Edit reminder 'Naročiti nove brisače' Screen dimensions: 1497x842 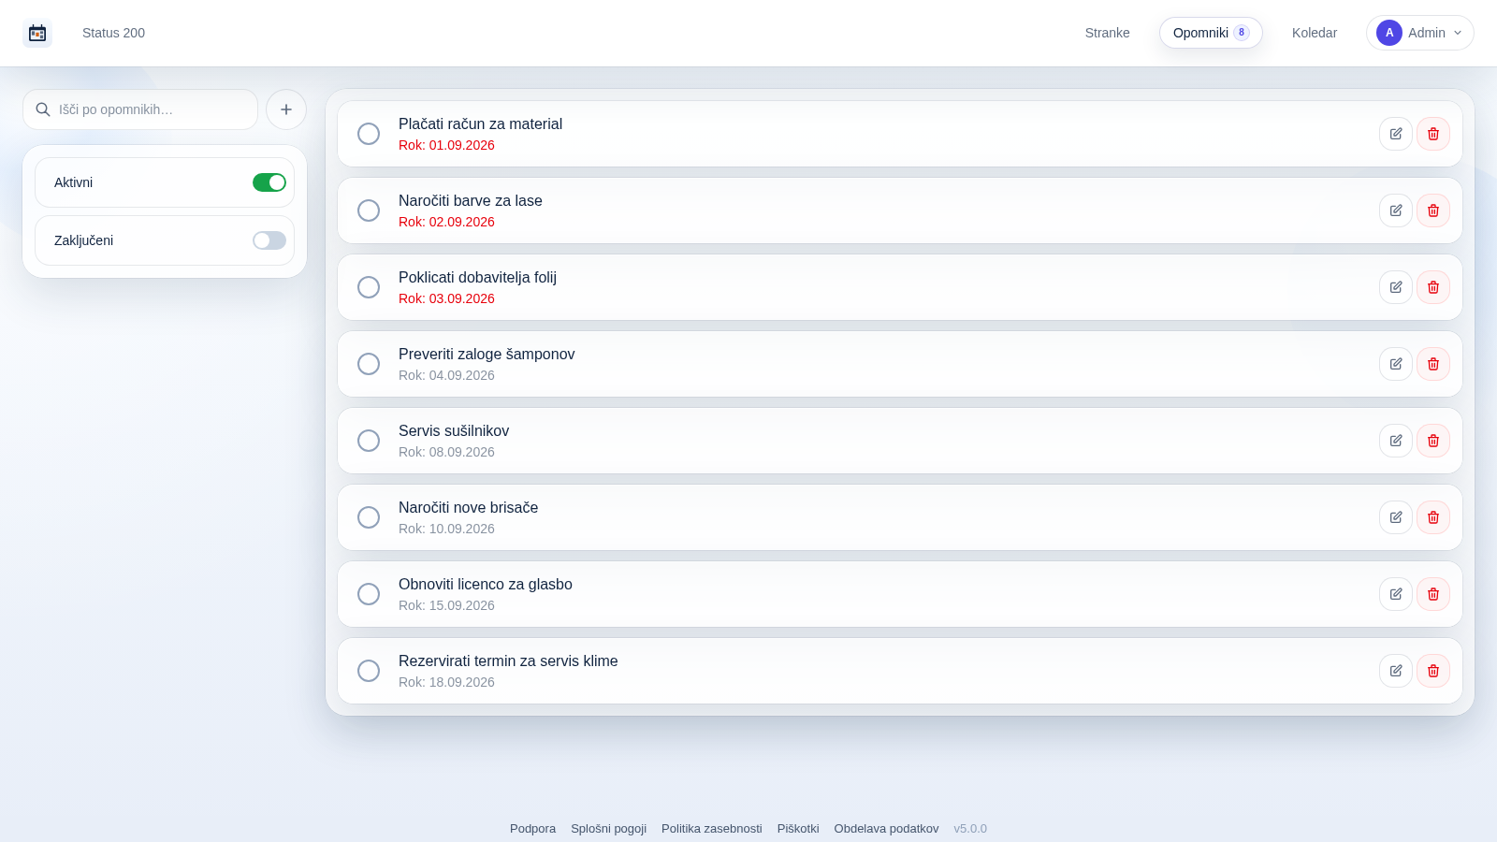coord(1396,517)
